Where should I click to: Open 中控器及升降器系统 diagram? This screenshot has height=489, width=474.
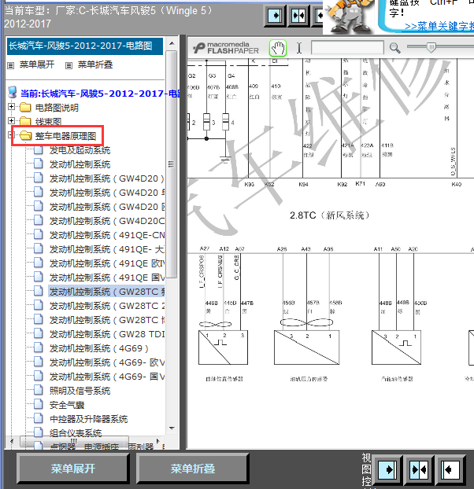[x=89, y=419]
